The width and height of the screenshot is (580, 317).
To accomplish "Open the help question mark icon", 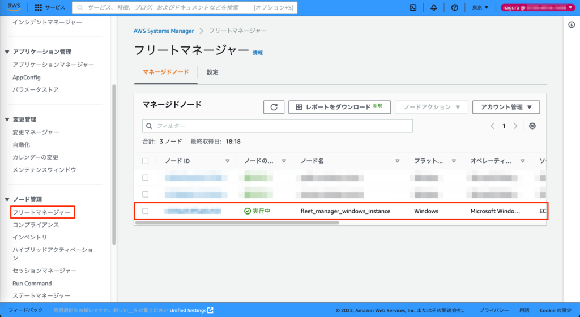I will (455, 7).
